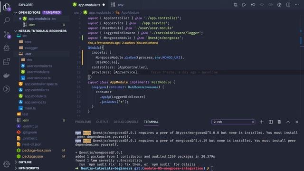
Task: Expand the dto folder
Action: click(29, 60)
